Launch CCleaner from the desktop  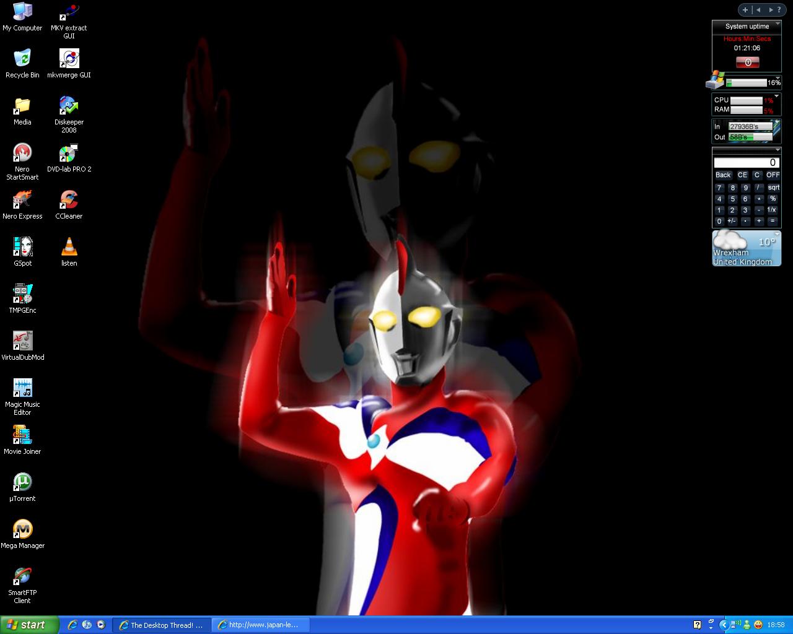pyautogui.click(x=69, y=205)
